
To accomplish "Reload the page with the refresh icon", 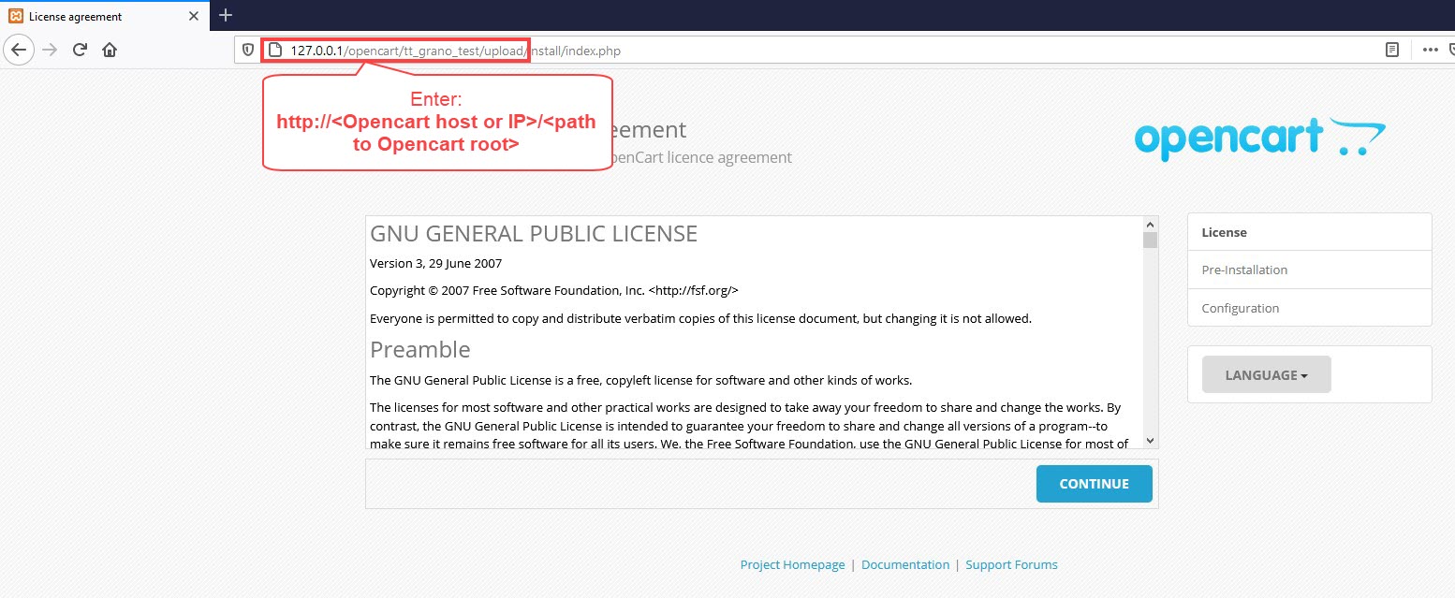I will (80, 50).
